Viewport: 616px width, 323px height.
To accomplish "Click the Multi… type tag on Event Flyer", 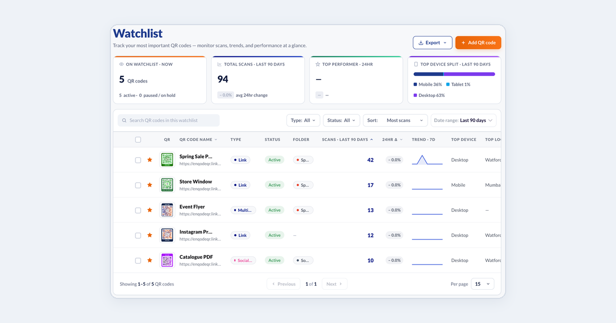I will 243,210.
